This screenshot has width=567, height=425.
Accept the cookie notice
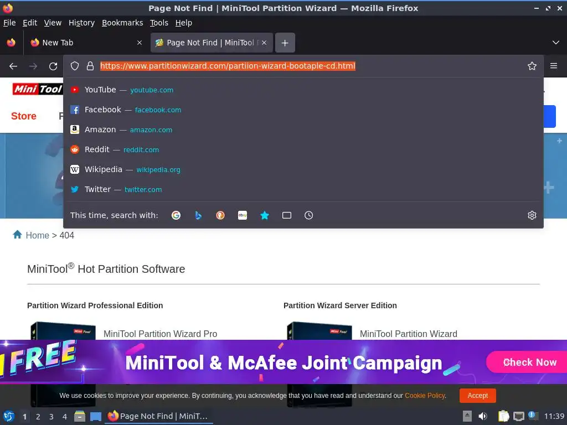point(478,395)
